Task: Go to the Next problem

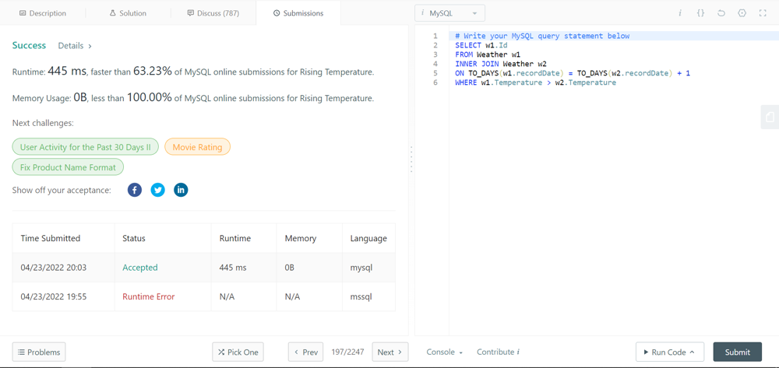Action: pyautogui.click(x=389, y=352)
